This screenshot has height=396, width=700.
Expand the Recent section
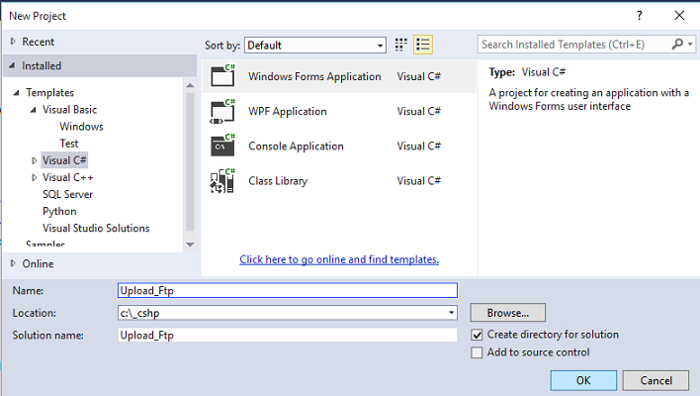[13, 42]
